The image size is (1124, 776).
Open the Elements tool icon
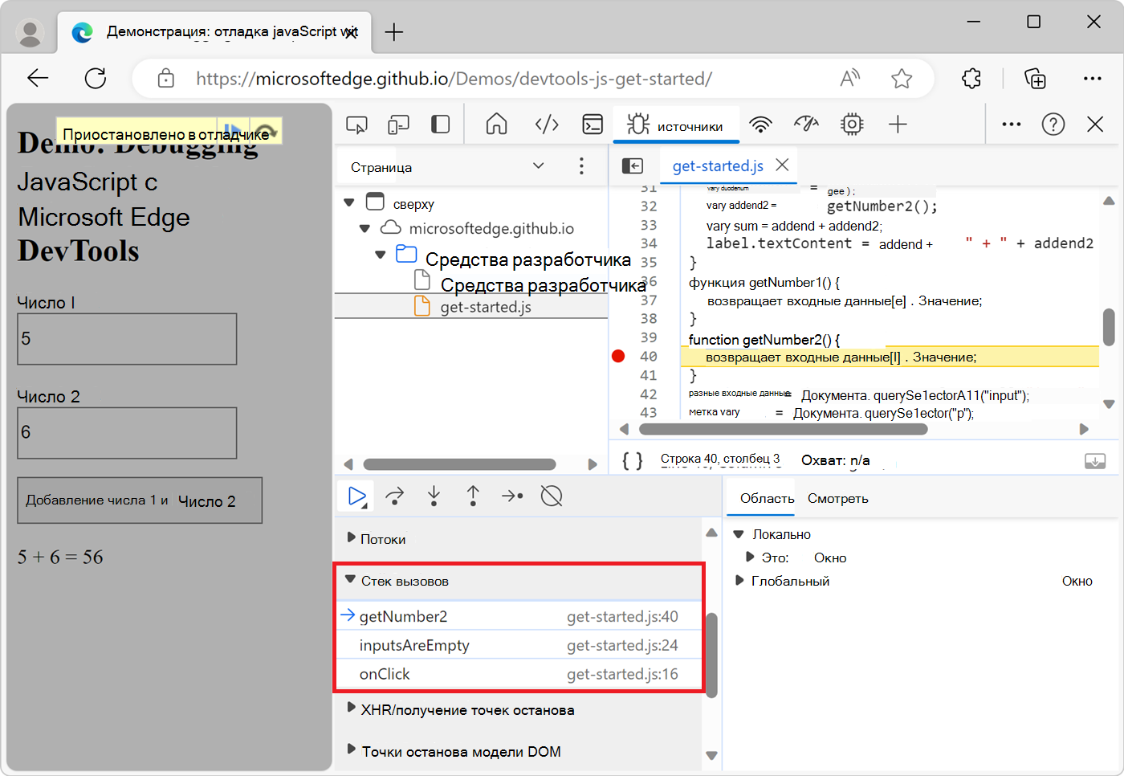[x=547, y=125]
